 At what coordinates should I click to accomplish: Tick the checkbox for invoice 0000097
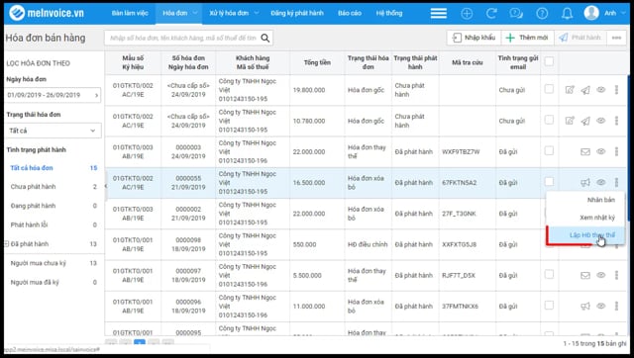point(549,274)
